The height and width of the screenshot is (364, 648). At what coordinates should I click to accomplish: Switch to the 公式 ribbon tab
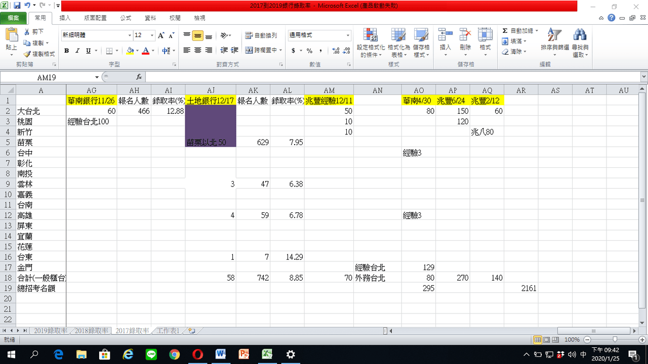pyautogui.click(x=126, y=18)
